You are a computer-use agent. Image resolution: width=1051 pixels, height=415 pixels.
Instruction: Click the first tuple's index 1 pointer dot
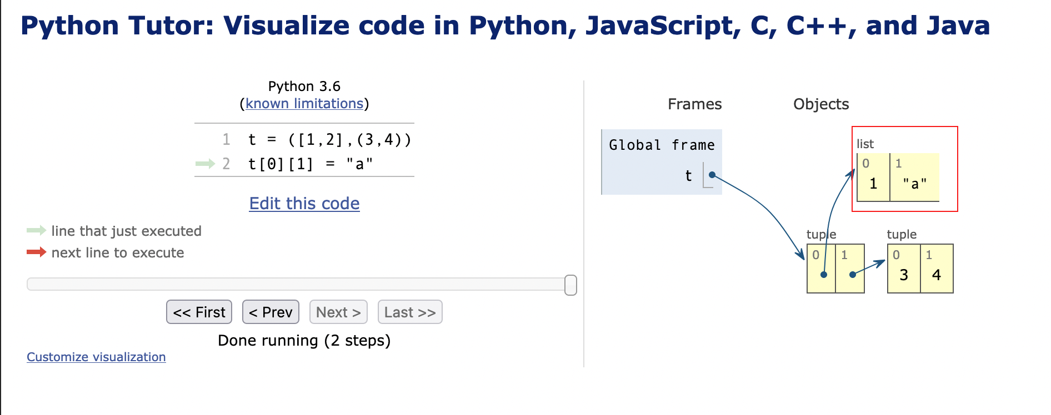pyautogui.click(x=852, y=275)
